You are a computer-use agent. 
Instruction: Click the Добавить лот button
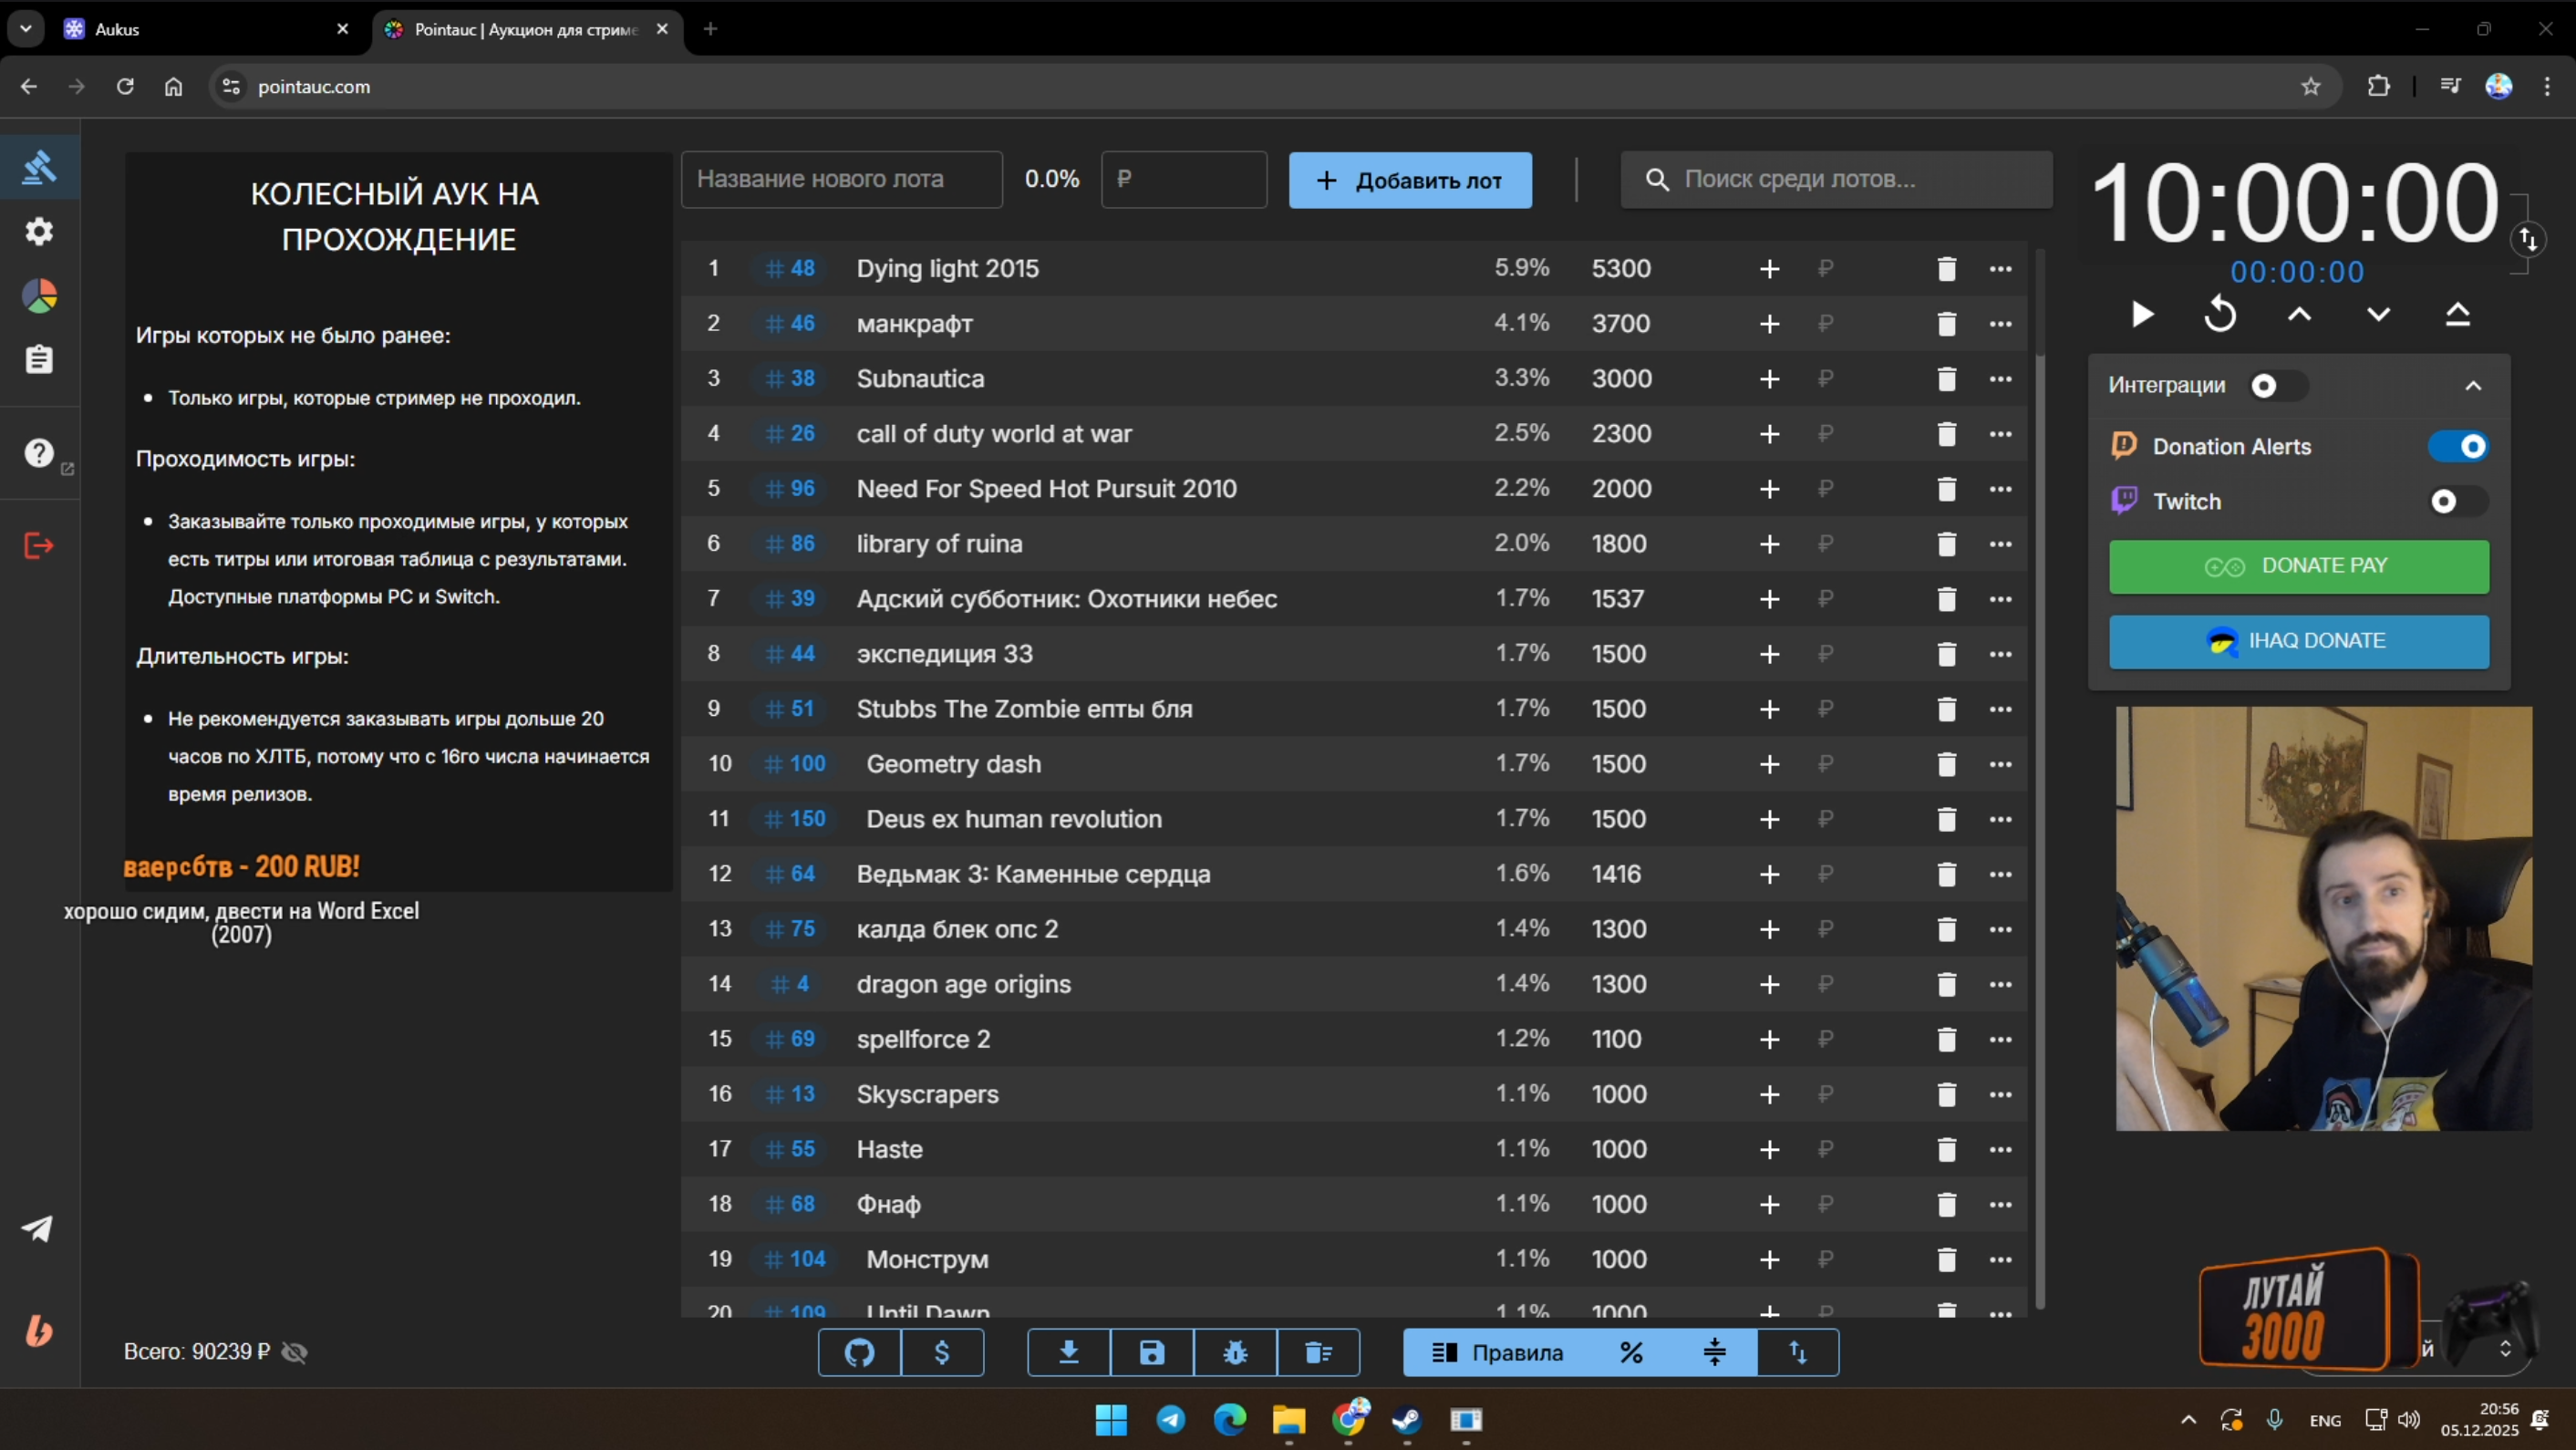click(x=1410, y=180)
